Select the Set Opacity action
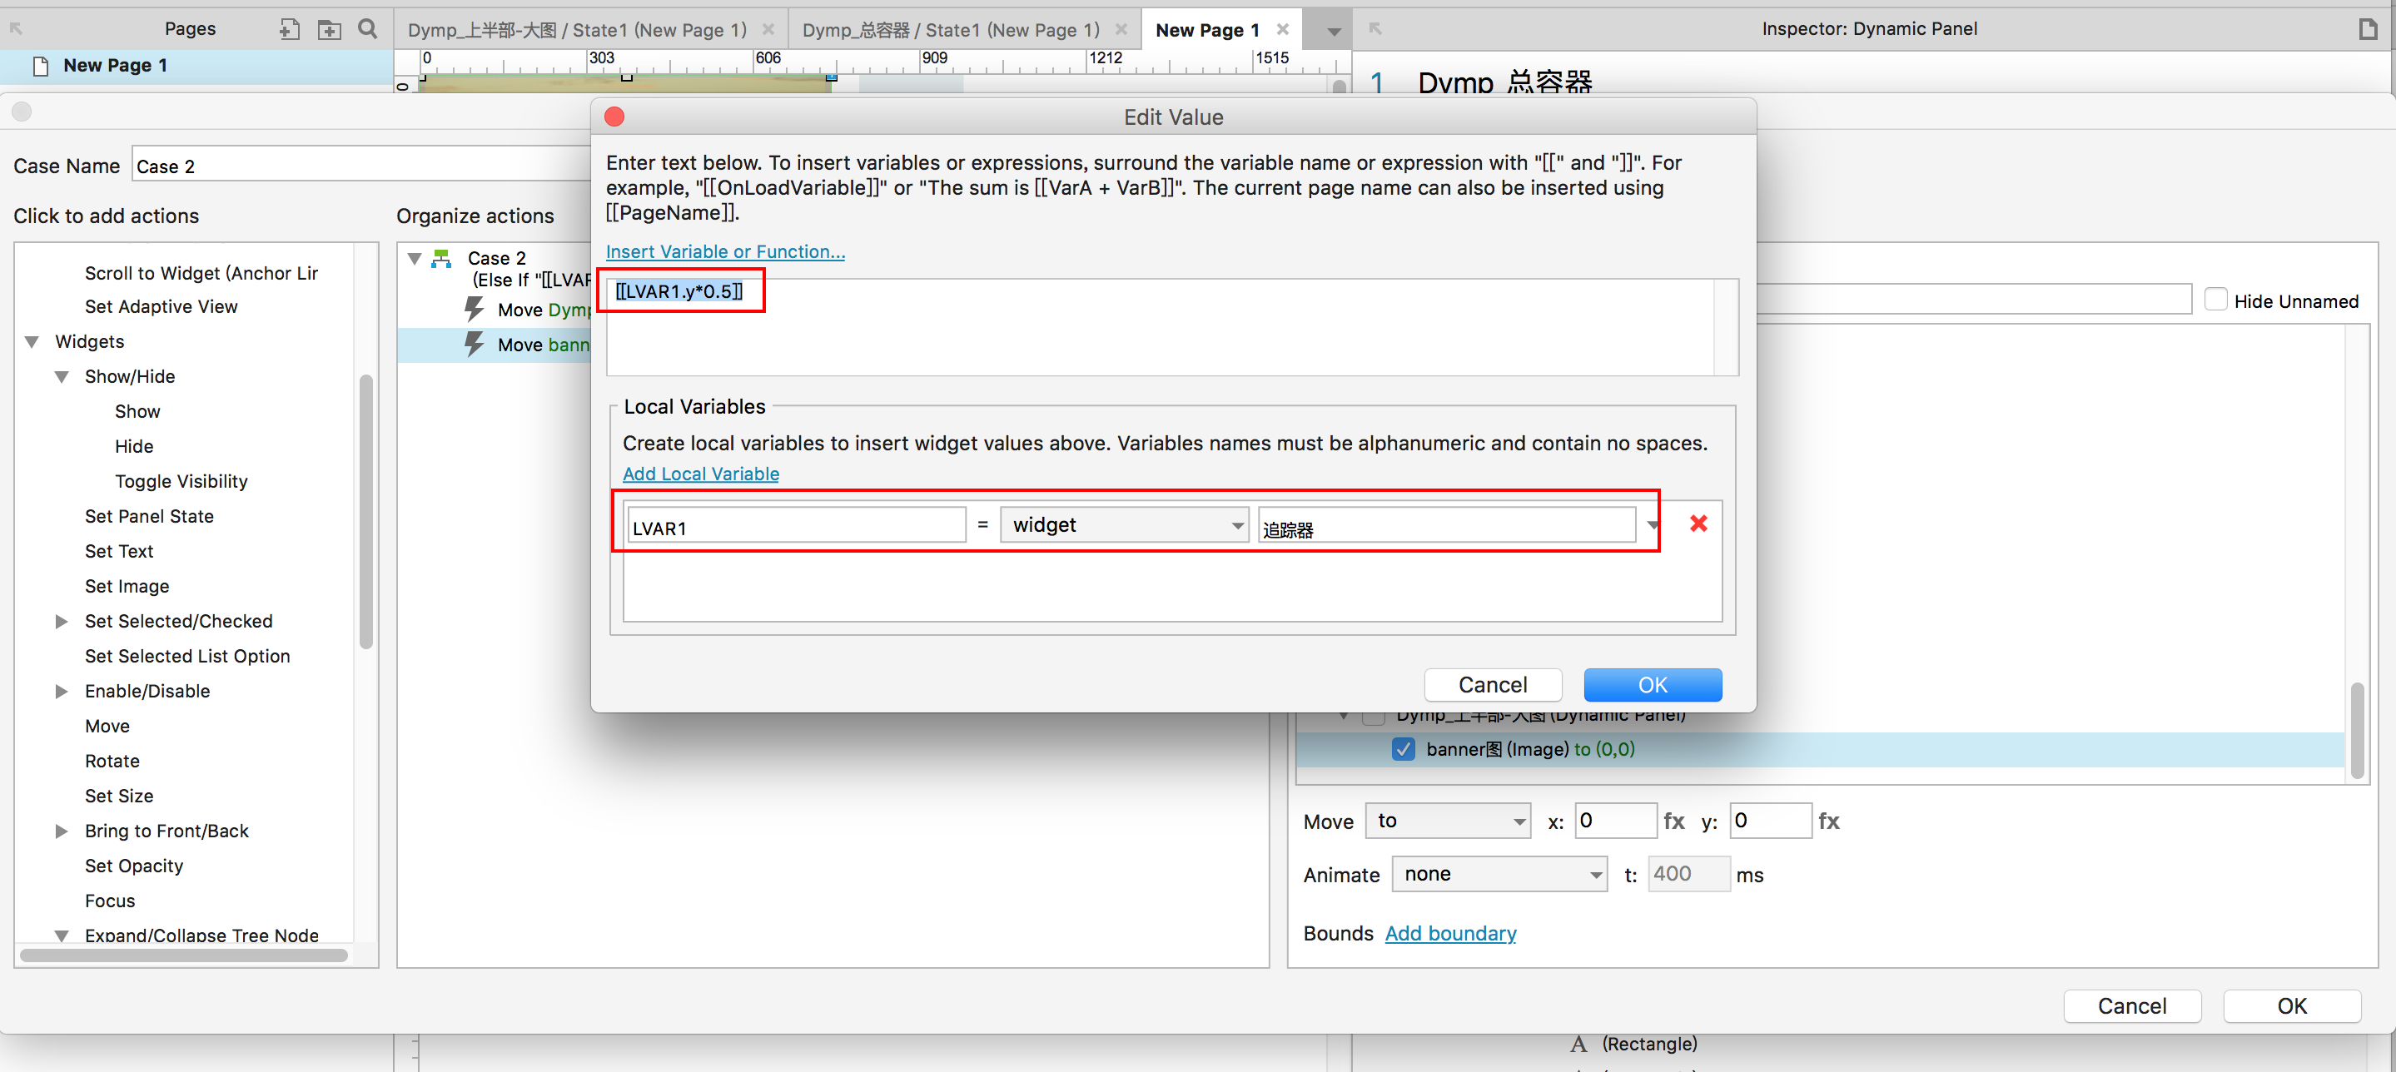Viewport: 2396px width, 1072px height. coord(134,866)
